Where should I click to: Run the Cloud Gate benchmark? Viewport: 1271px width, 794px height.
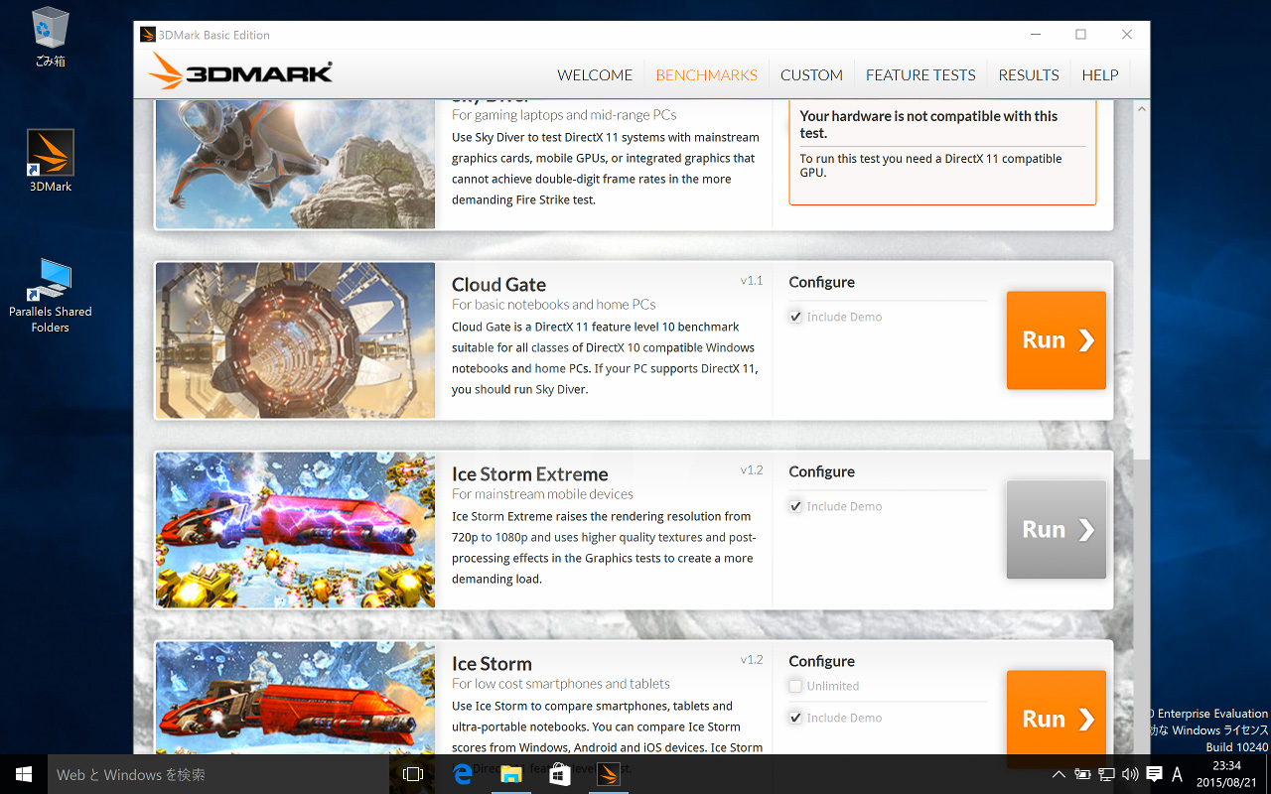[1057, 339]
